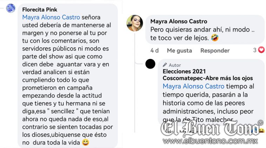The width and height of the screenshot is (266, 148).
Task: Click the rolling-laughing emoji in Mayra's comment
Action: pos(215,38)
